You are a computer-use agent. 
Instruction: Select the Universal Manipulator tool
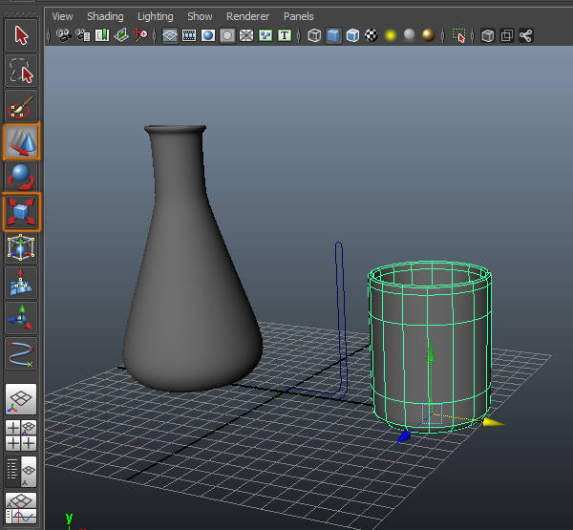point(21,247)
